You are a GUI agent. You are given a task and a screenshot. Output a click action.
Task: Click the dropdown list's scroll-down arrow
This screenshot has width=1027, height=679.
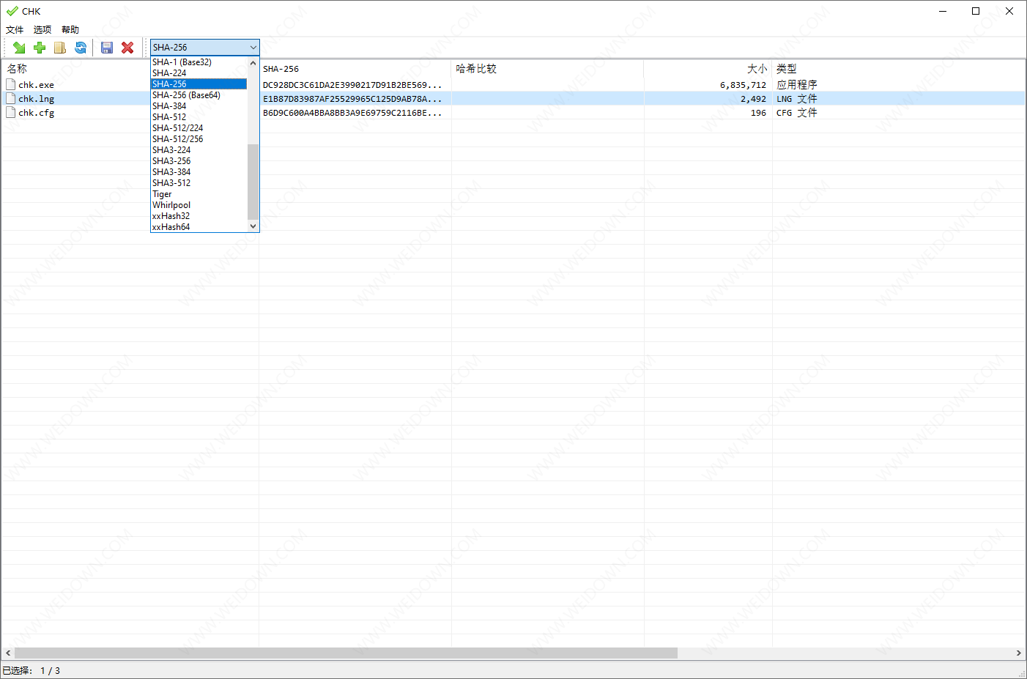pyautogui.click(x=253, y=226)
